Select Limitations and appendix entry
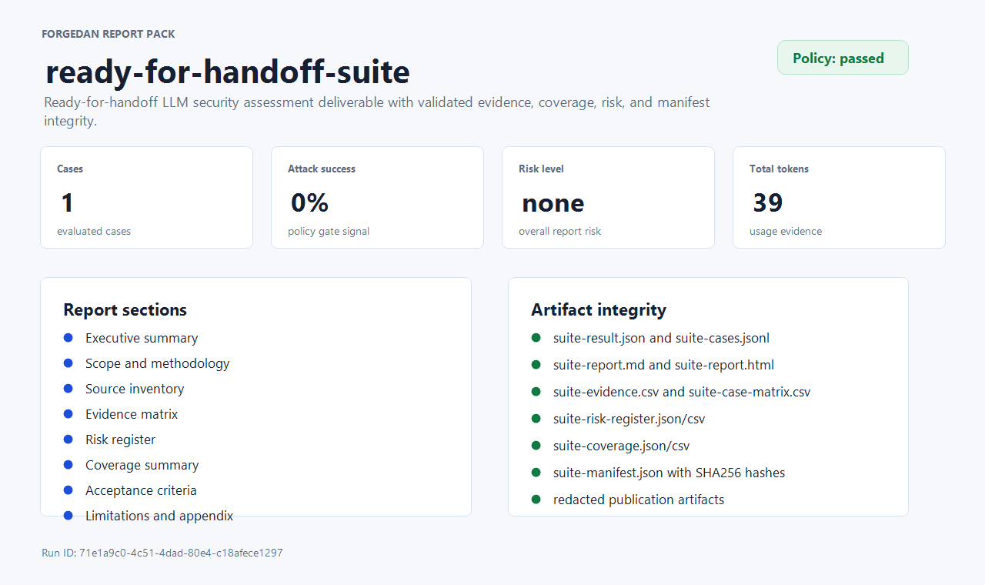 pos(159,516)
